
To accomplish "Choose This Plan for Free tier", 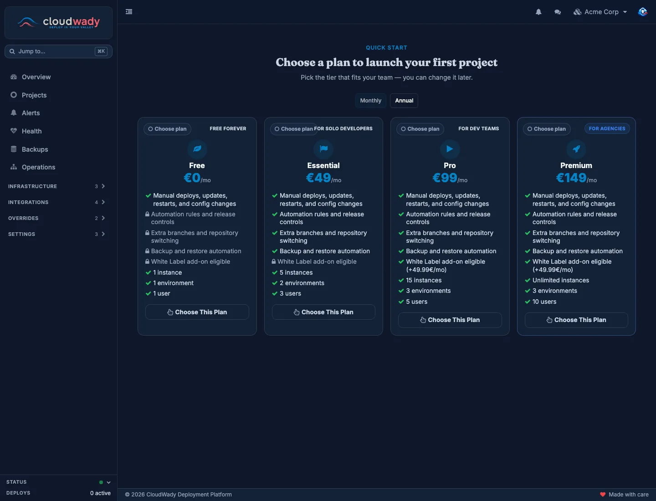I will click(x=197, y=312).
